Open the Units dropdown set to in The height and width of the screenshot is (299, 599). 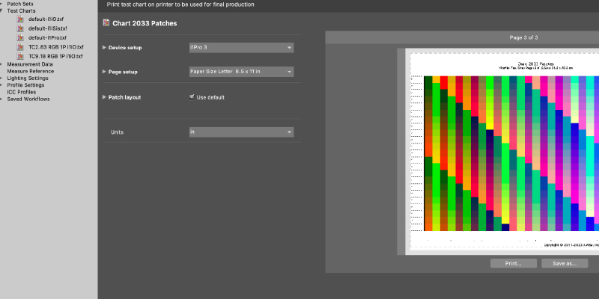(241, 132)
